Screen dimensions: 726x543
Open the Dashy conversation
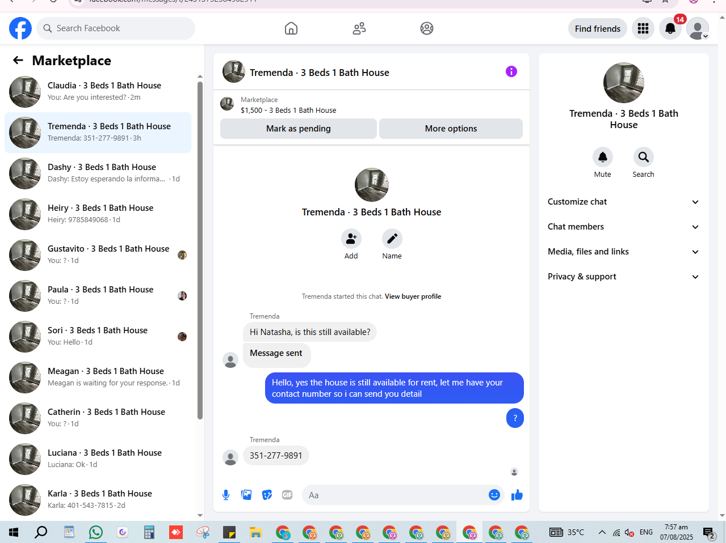click(98, 173)
